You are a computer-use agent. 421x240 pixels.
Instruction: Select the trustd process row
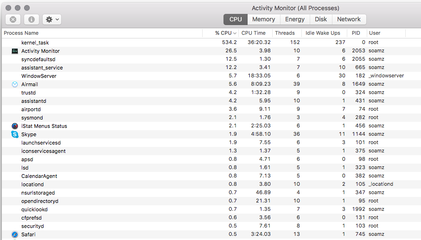tap(211, 93)
